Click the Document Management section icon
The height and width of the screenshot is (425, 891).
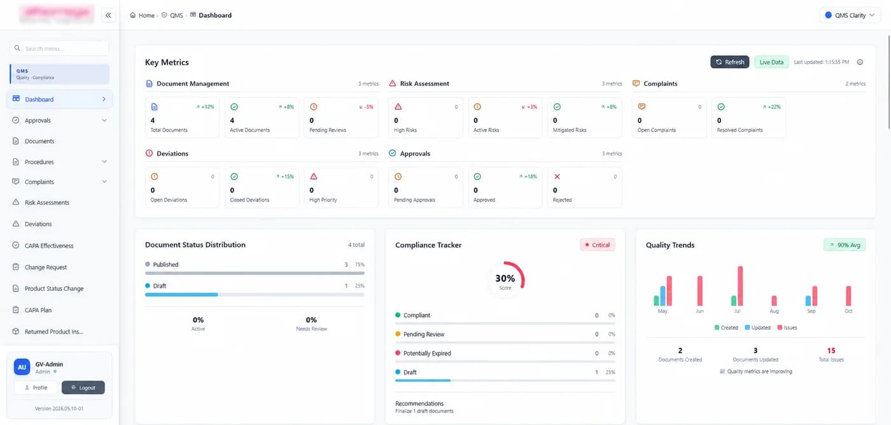150,83
